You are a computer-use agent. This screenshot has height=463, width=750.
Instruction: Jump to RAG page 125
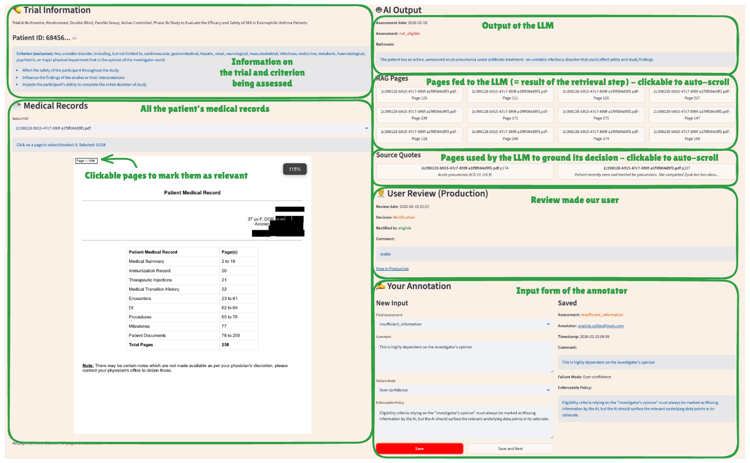(419, 95)
